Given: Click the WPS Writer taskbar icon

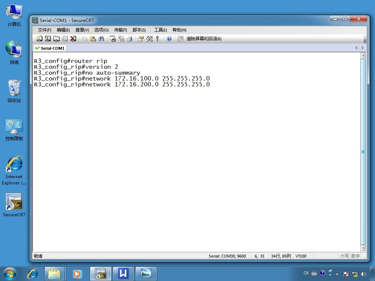Looking at the screenshot, I should 123,274.
